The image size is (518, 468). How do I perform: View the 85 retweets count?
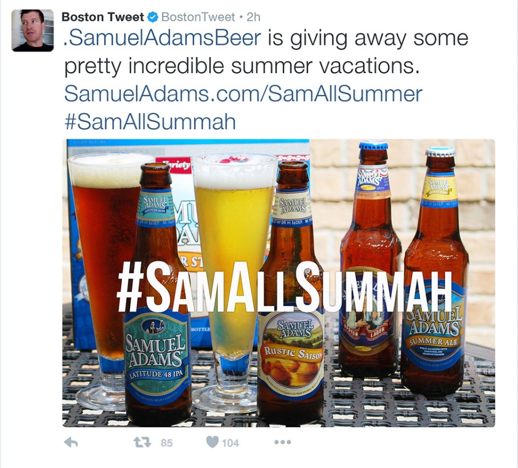[x=167, y=443]
